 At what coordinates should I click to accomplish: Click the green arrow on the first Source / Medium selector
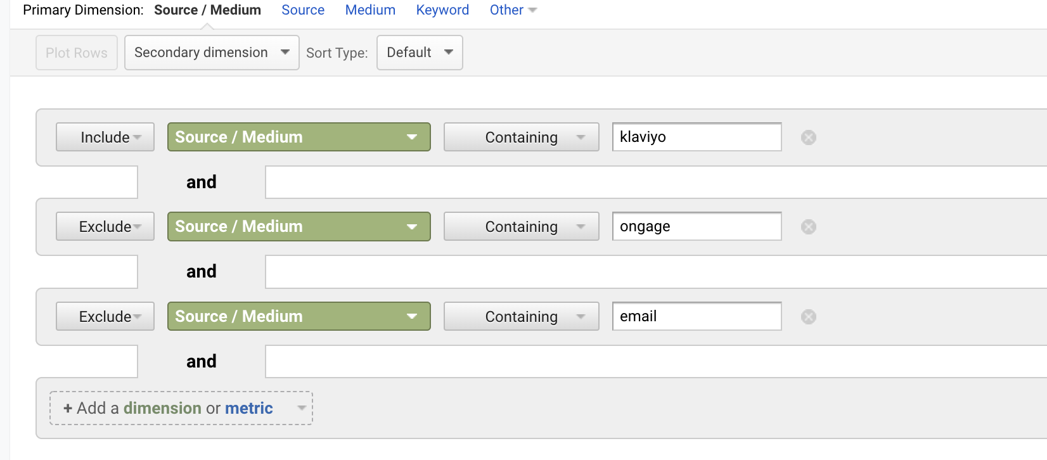click(413, 137)
